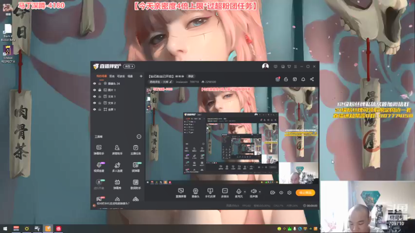415x233 pixels.
Task: Open the share icon in stream header
Action: [x=312, y=79]
